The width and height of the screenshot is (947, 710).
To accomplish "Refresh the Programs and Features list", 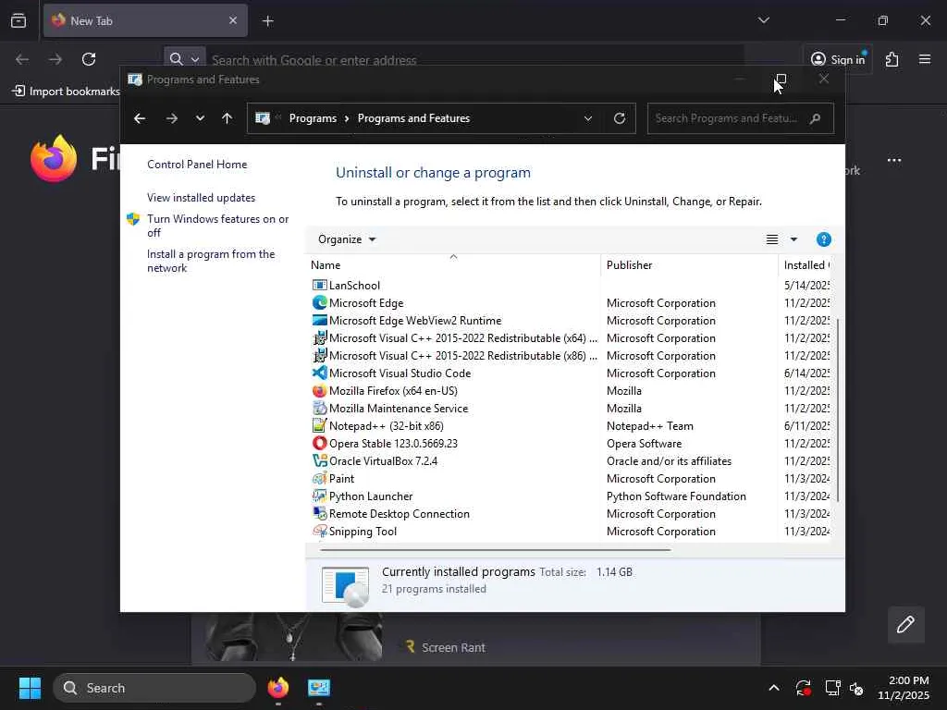I will tap(620, 118).
